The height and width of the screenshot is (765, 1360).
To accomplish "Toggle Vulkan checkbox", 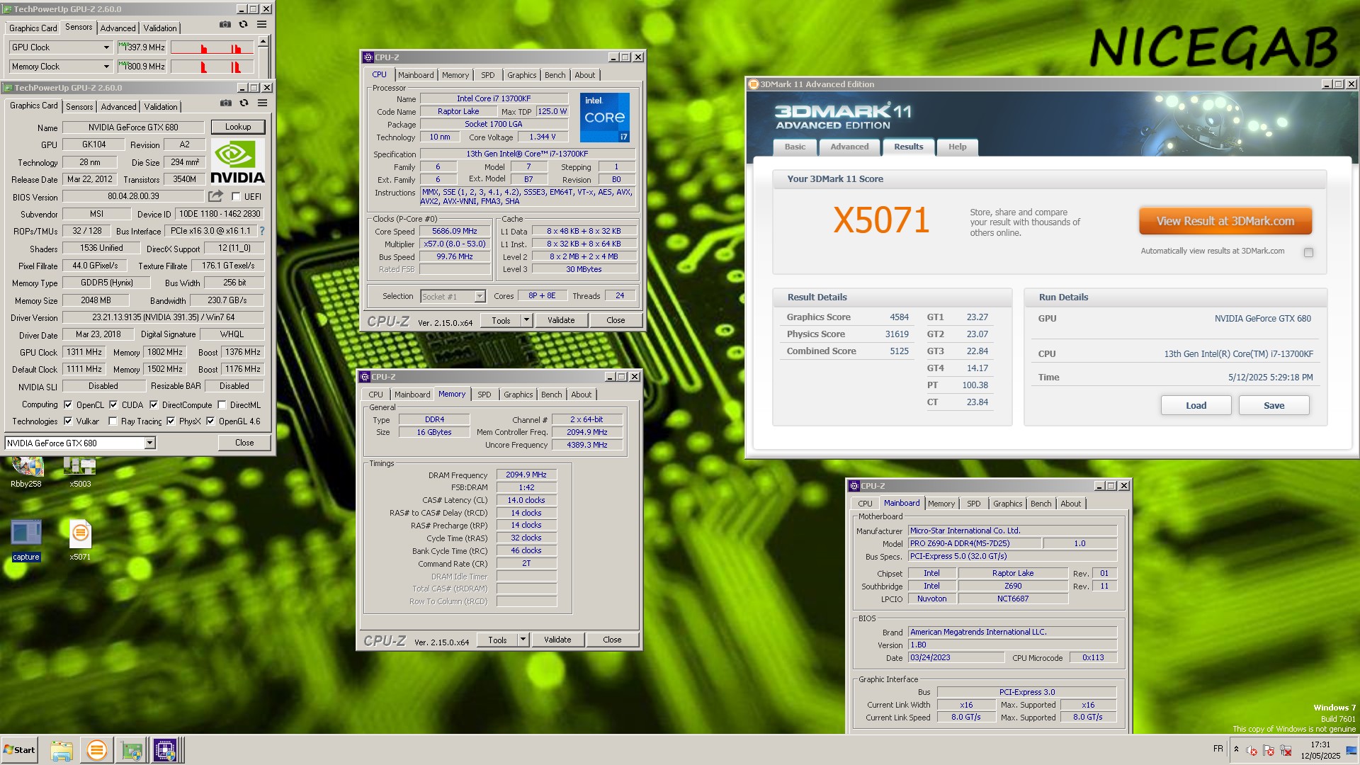I will pos(68,421).
